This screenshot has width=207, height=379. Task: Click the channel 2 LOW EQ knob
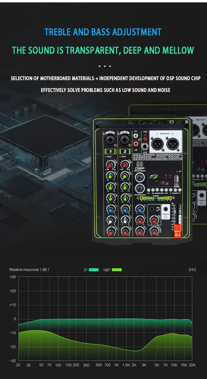(125, 198)
